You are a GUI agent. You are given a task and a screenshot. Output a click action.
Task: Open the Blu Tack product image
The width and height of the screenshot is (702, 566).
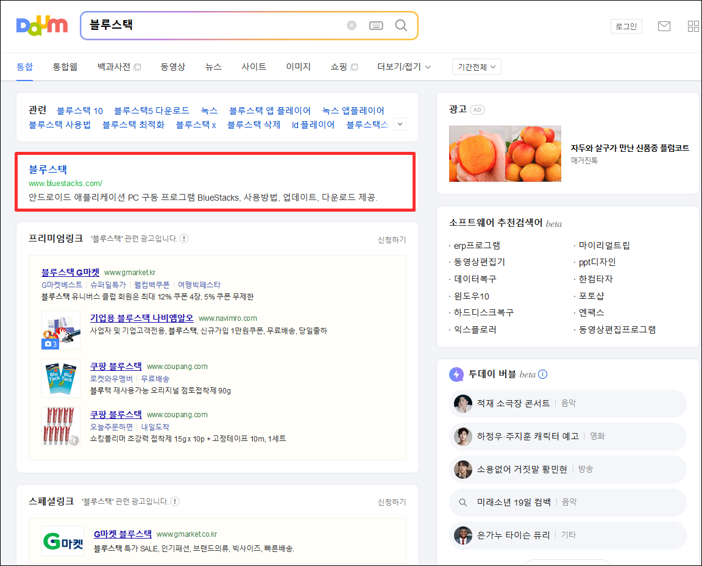[x=61, y=378]
